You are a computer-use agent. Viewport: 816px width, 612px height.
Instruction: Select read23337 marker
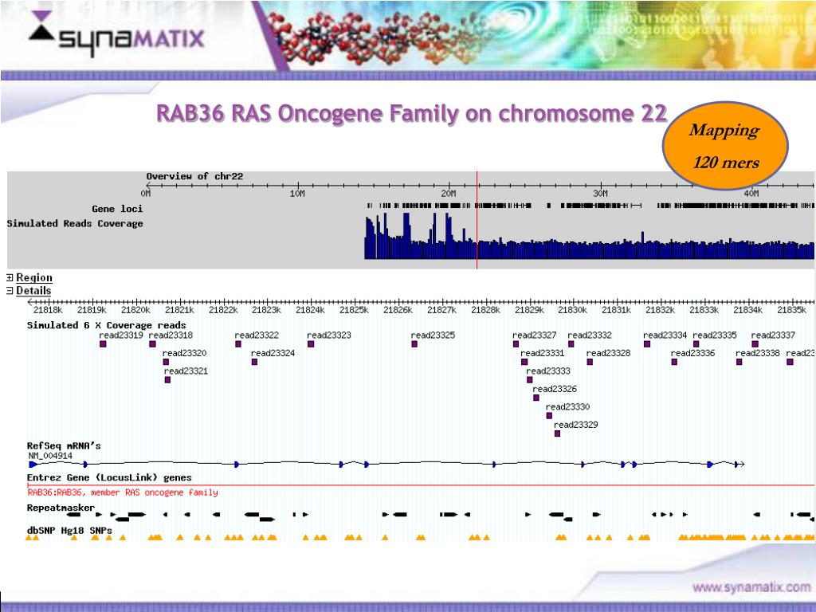pyautogui.click(x=755, y=344)
